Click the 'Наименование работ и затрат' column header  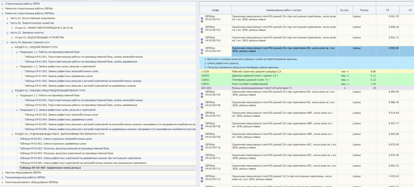point(284,10)
